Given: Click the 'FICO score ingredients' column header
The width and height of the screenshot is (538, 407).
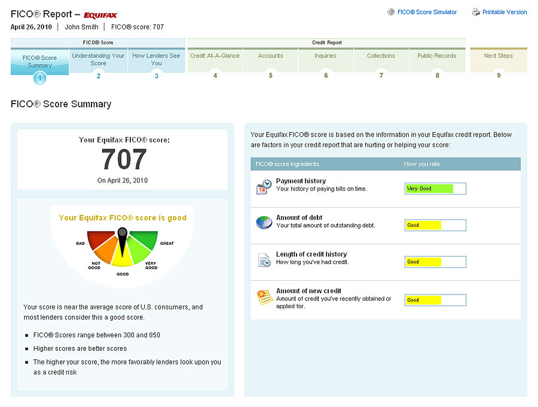Looking at the screenshot, I should (x=287, y=164).
